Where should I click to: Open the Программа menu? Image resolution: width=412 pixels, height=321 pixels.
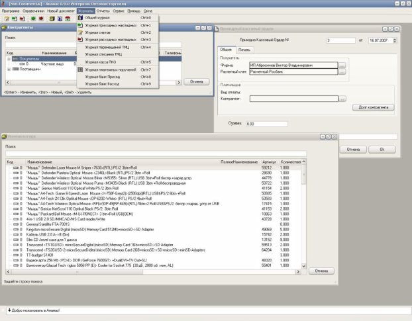11,11
